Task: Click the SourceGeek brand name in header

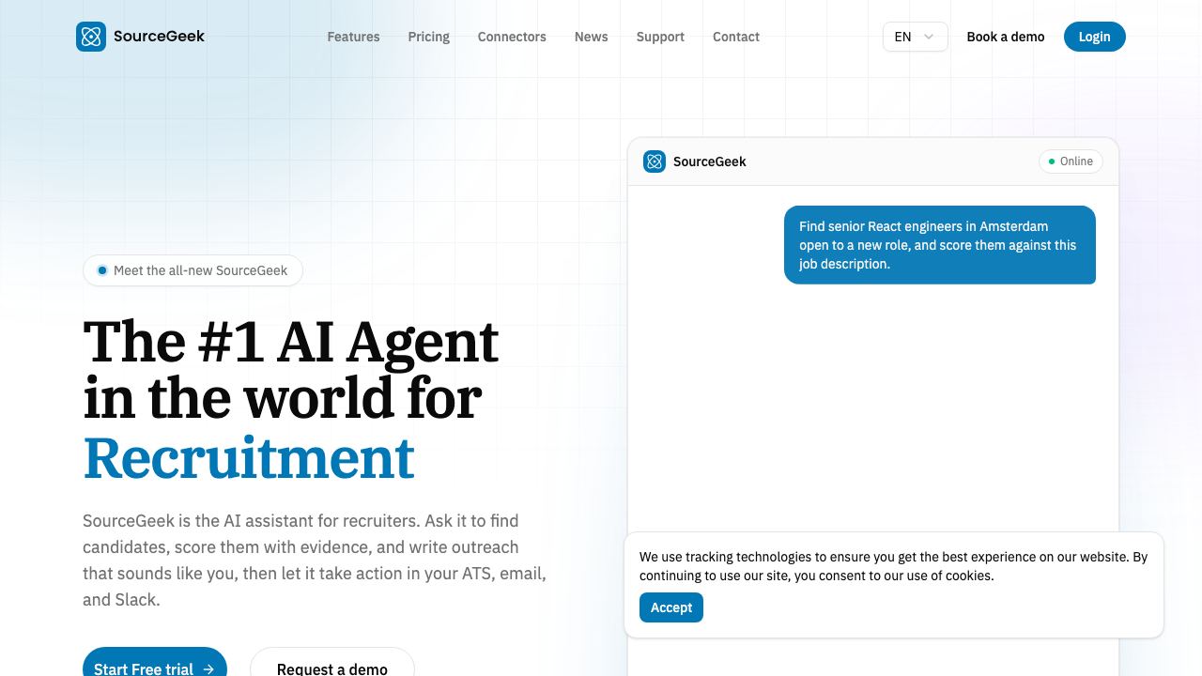Action: 159,37
